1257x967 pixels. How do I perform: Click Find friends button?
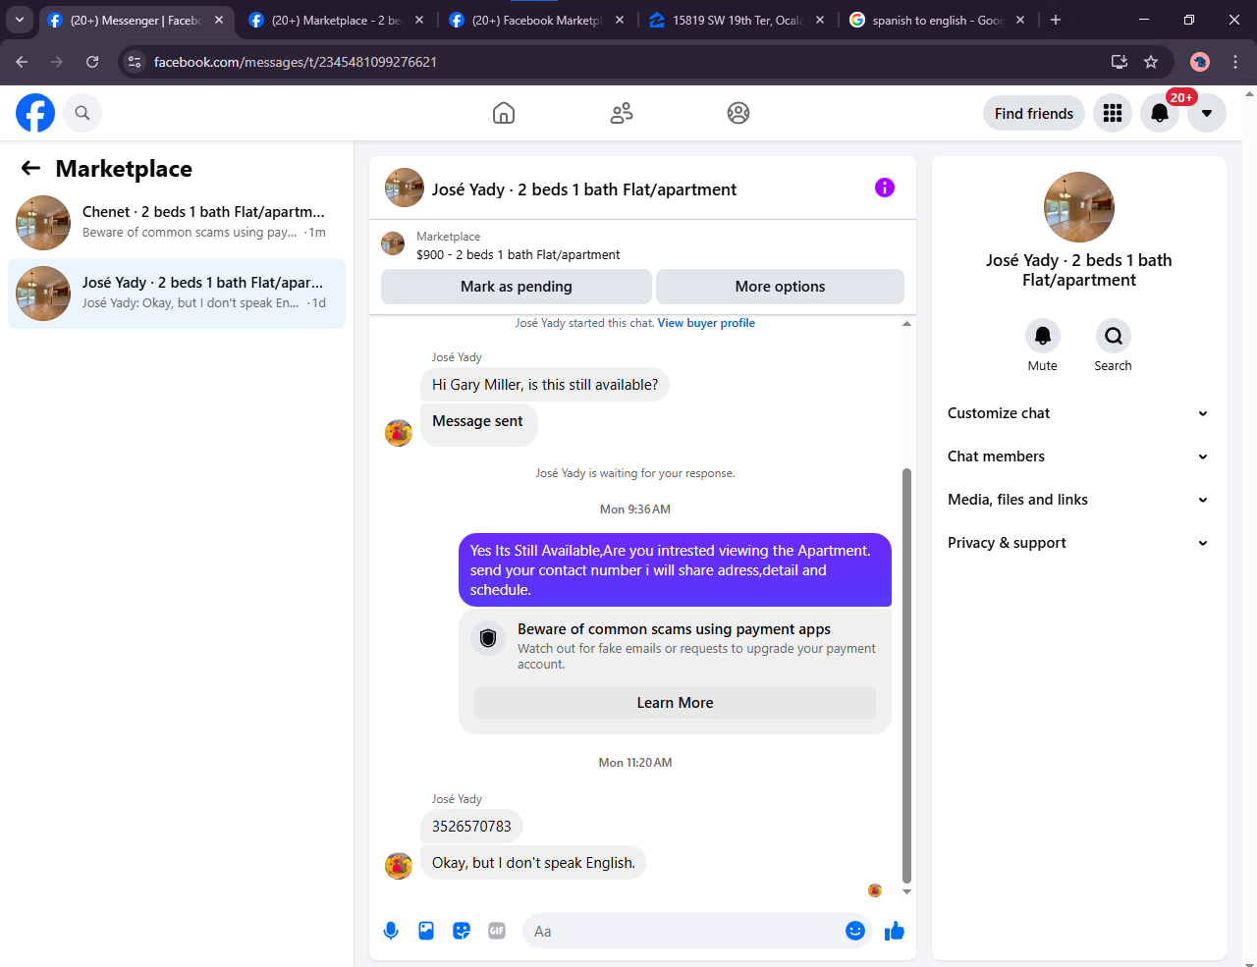click(x=1034, y=113)
